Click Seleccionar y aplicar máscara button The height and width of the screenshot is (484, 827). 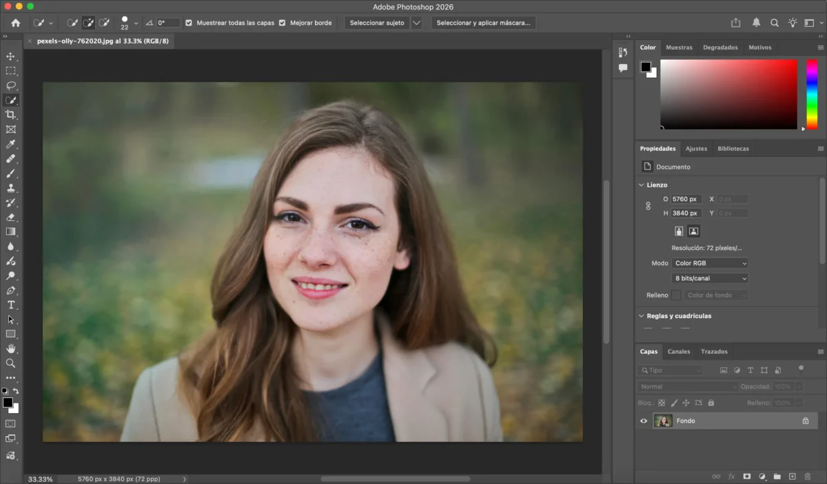[x=483, y=23]
